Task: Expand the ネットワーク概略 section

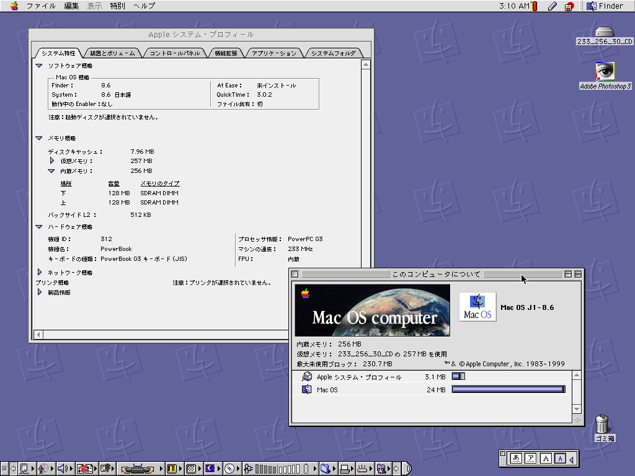Action: (40, 273)
